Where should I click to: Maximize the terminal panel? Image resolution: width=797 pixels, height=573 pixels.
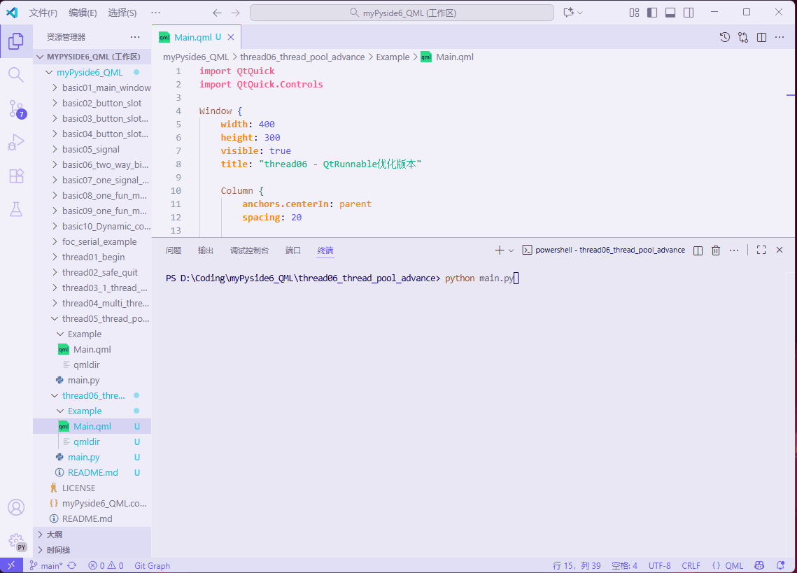[x=761, y=250]
